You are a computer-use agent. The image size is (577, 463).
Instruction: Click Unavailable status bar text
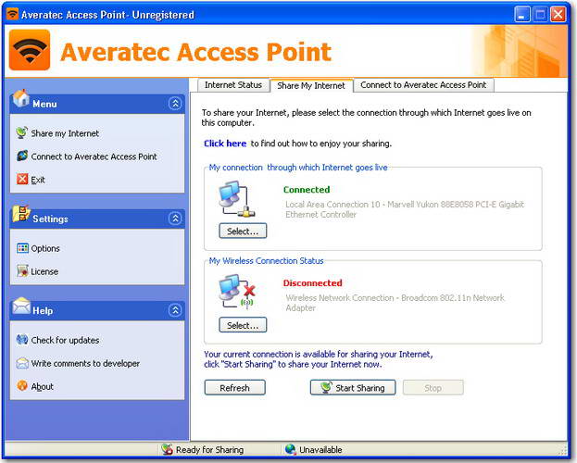point(320,450)
